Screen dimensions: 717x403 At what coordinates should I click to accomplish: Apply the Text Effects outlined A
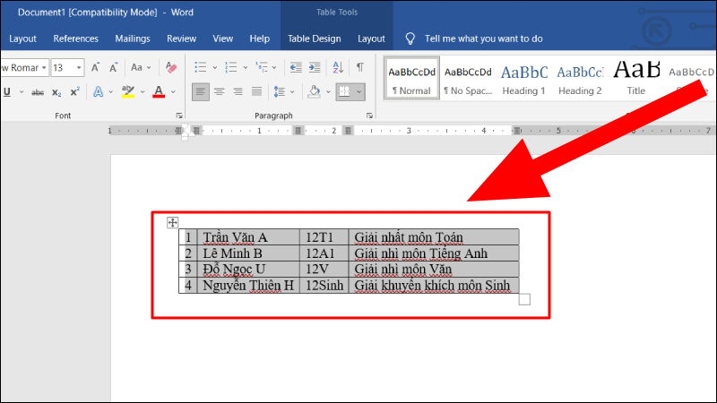[x=99, y=91]
